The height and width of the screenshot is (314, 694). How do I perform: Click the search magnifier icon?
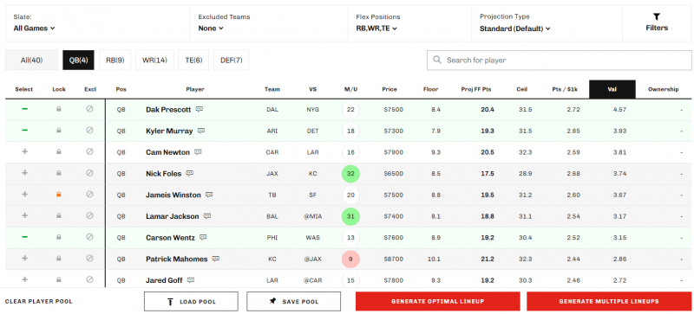coord(437,60)
